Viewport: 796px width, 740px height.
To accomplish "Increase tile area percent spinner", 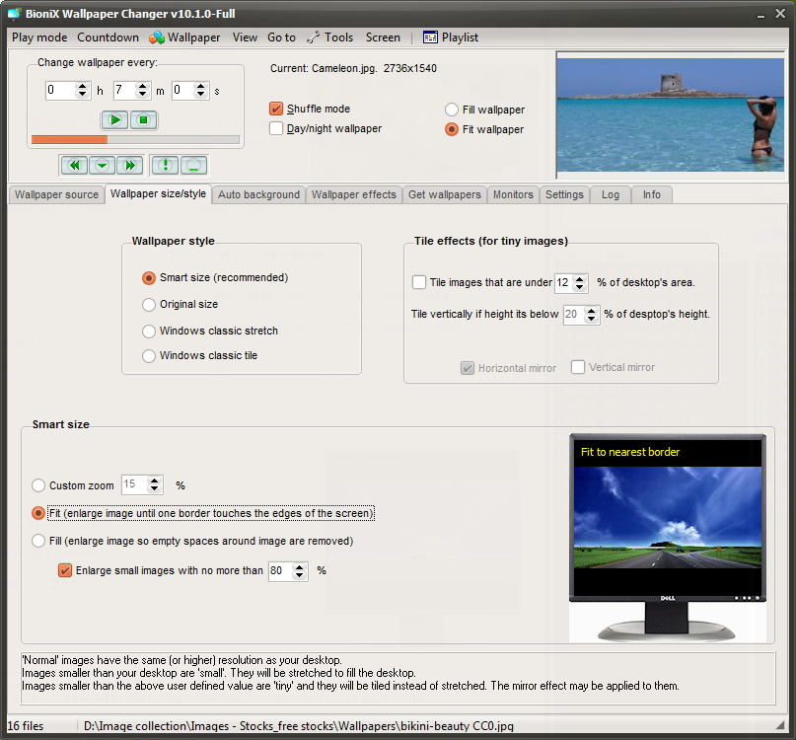I will [x=579, y=279].
